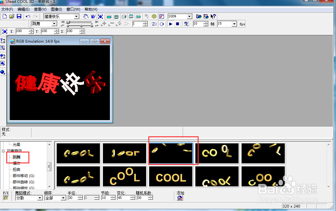The height and width of the screenshot is (211, 336).
Task: Select the rotate object tool
Action: click(93, 16)
